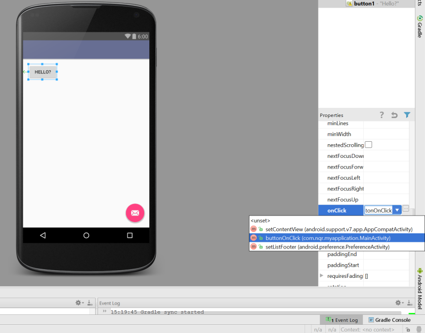Open the onClick value dropdown arrow
The image size is (425, 333).
point(397,210)
